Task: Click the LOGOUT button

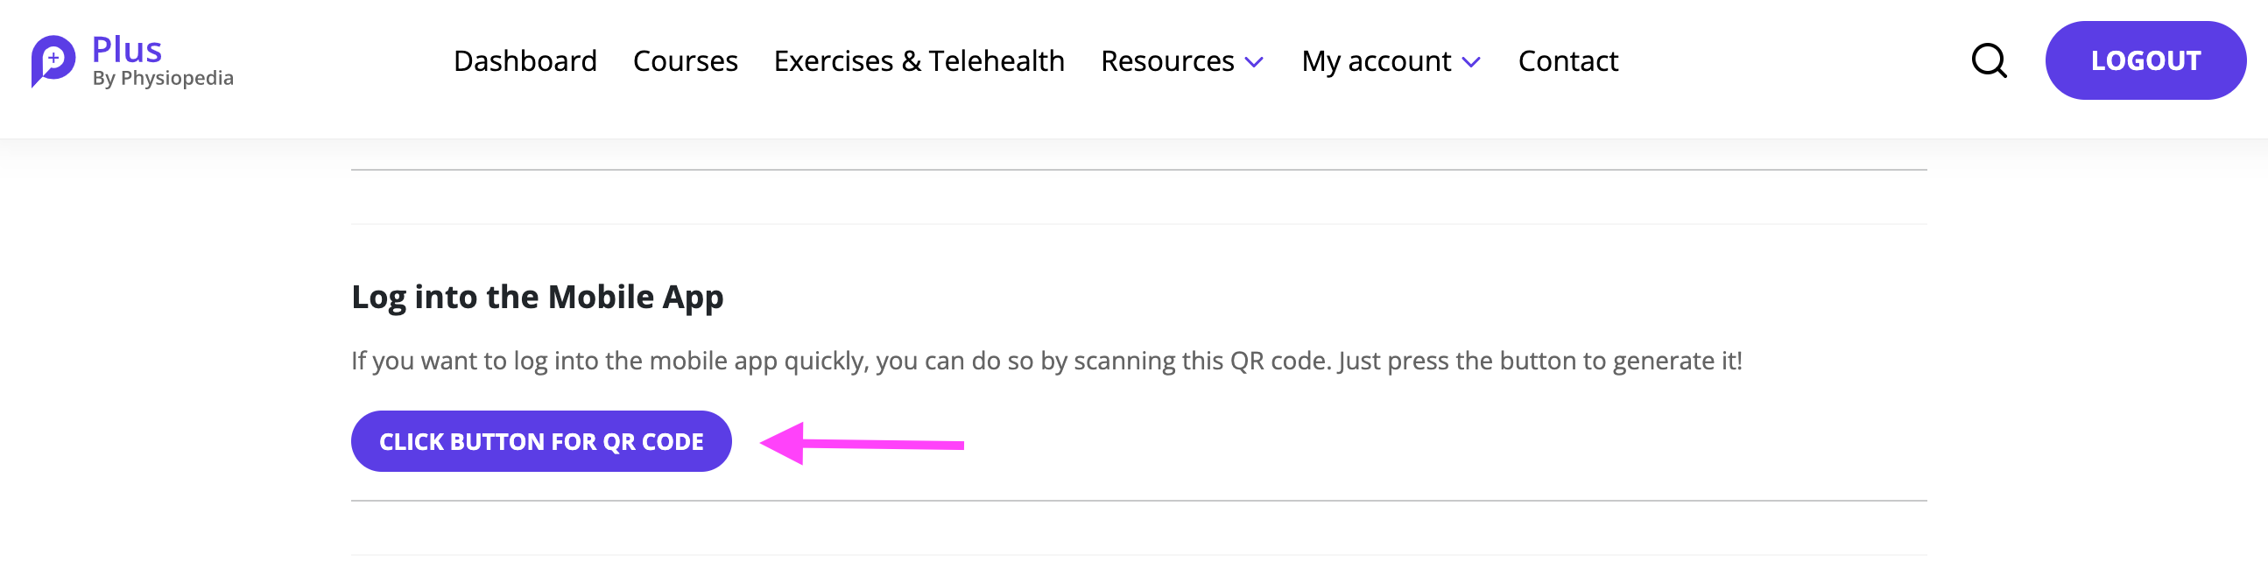Action: tap(2145, 60)
